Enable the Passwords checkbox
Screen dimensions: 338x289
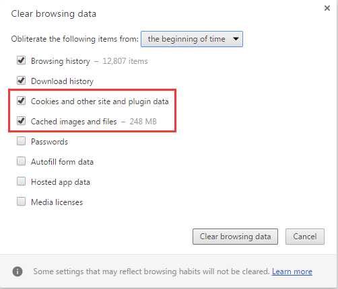tap(22, 141)
